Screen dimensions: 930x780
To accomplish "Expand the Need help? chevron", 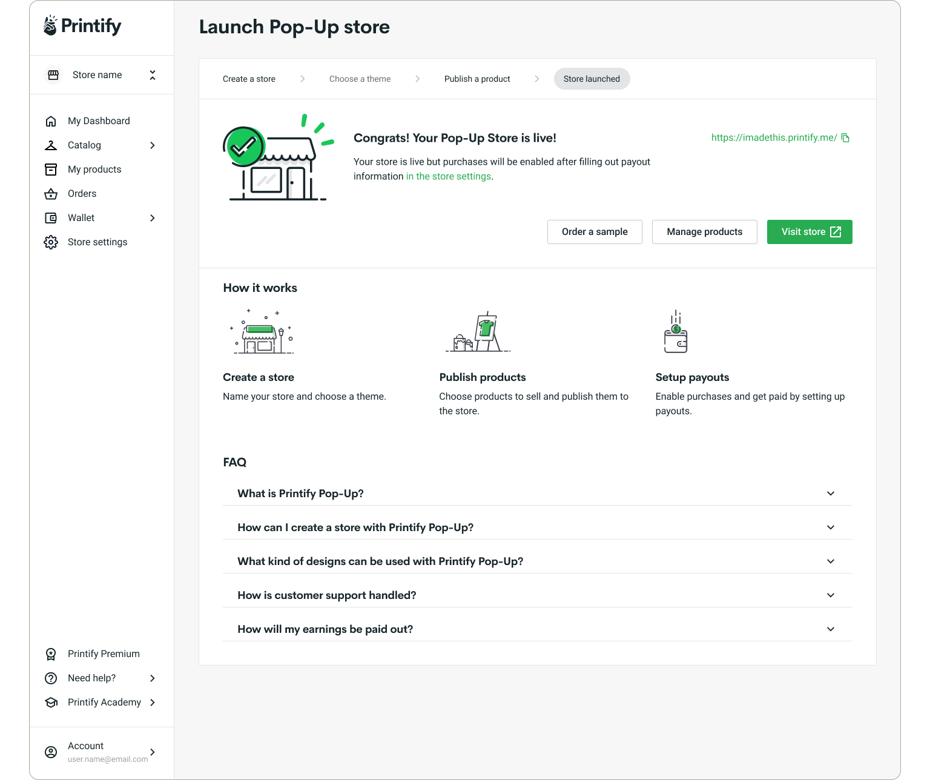I will [x=153, y=678].
